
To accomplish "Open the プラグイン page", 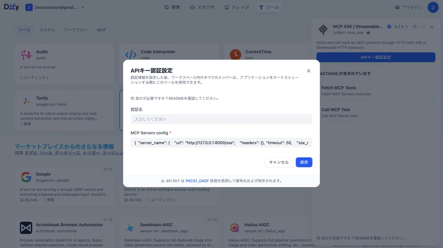I will [x=408, y=7].
